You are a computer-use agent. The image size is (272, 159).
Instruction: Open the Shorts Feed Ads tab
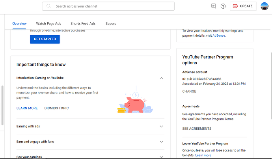click(83, 23)
